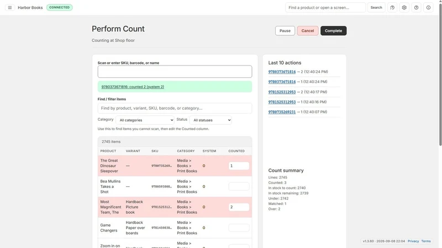Edit counted value for Most Magnificent Team
Screen dimensions: 442x248
click(x=239, y=207)
